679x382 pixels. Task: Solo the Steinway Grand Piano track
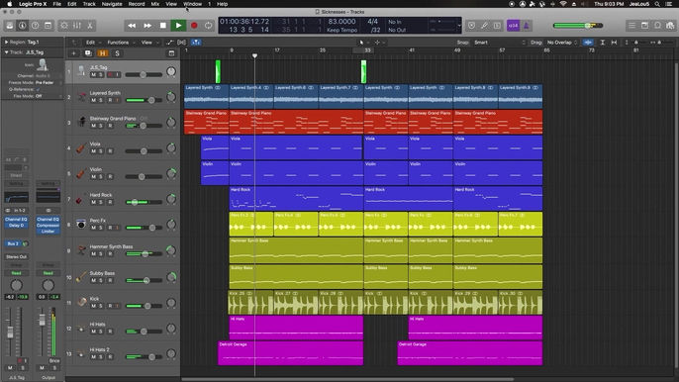point(101,126)
